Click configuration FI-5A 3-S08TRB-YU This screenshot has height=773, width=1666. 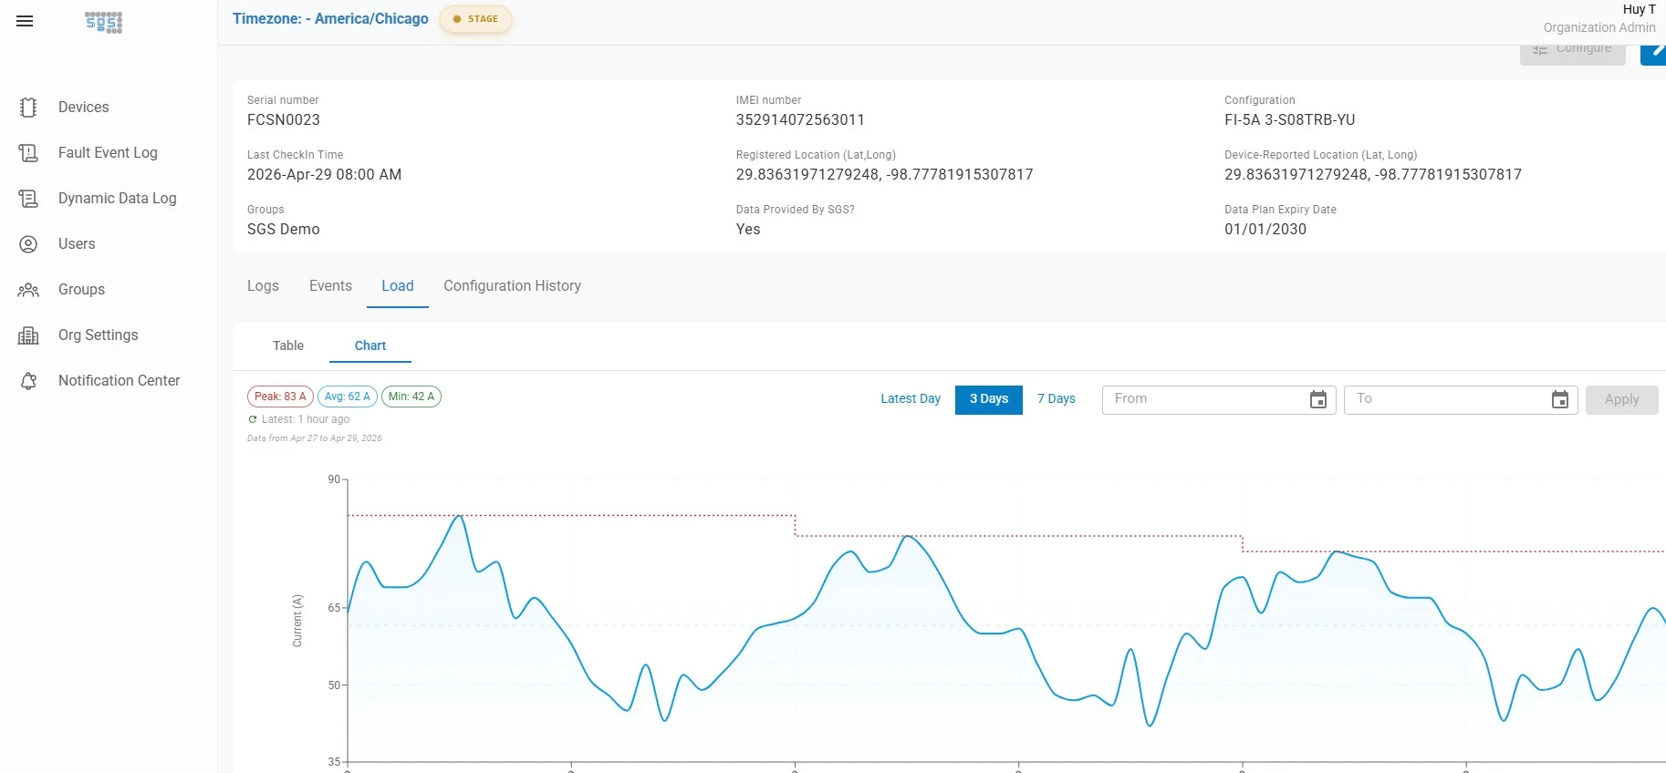pos(1289,120)
